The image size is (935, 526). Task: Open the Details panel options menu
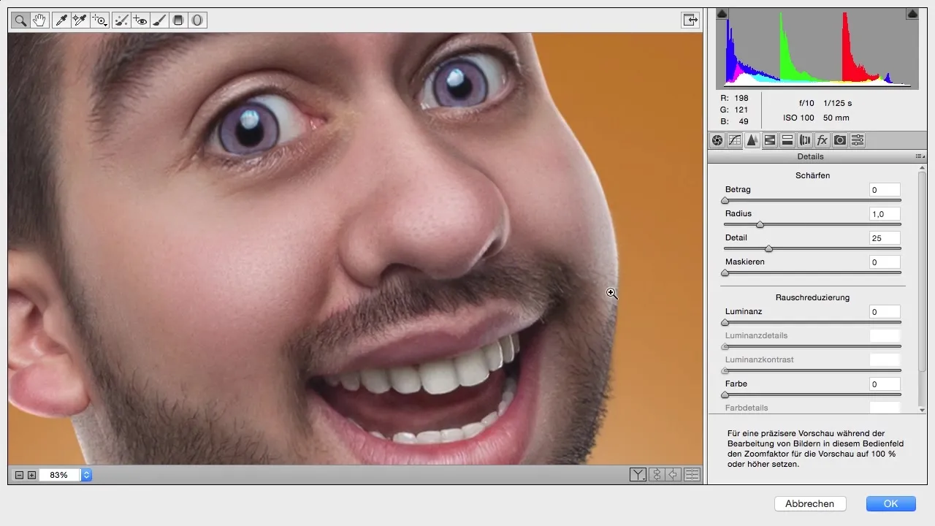pos(920,156)
